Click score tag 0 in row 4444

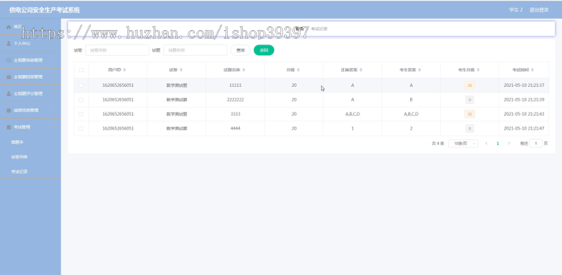pyautogui.click(x=470, y=128)
